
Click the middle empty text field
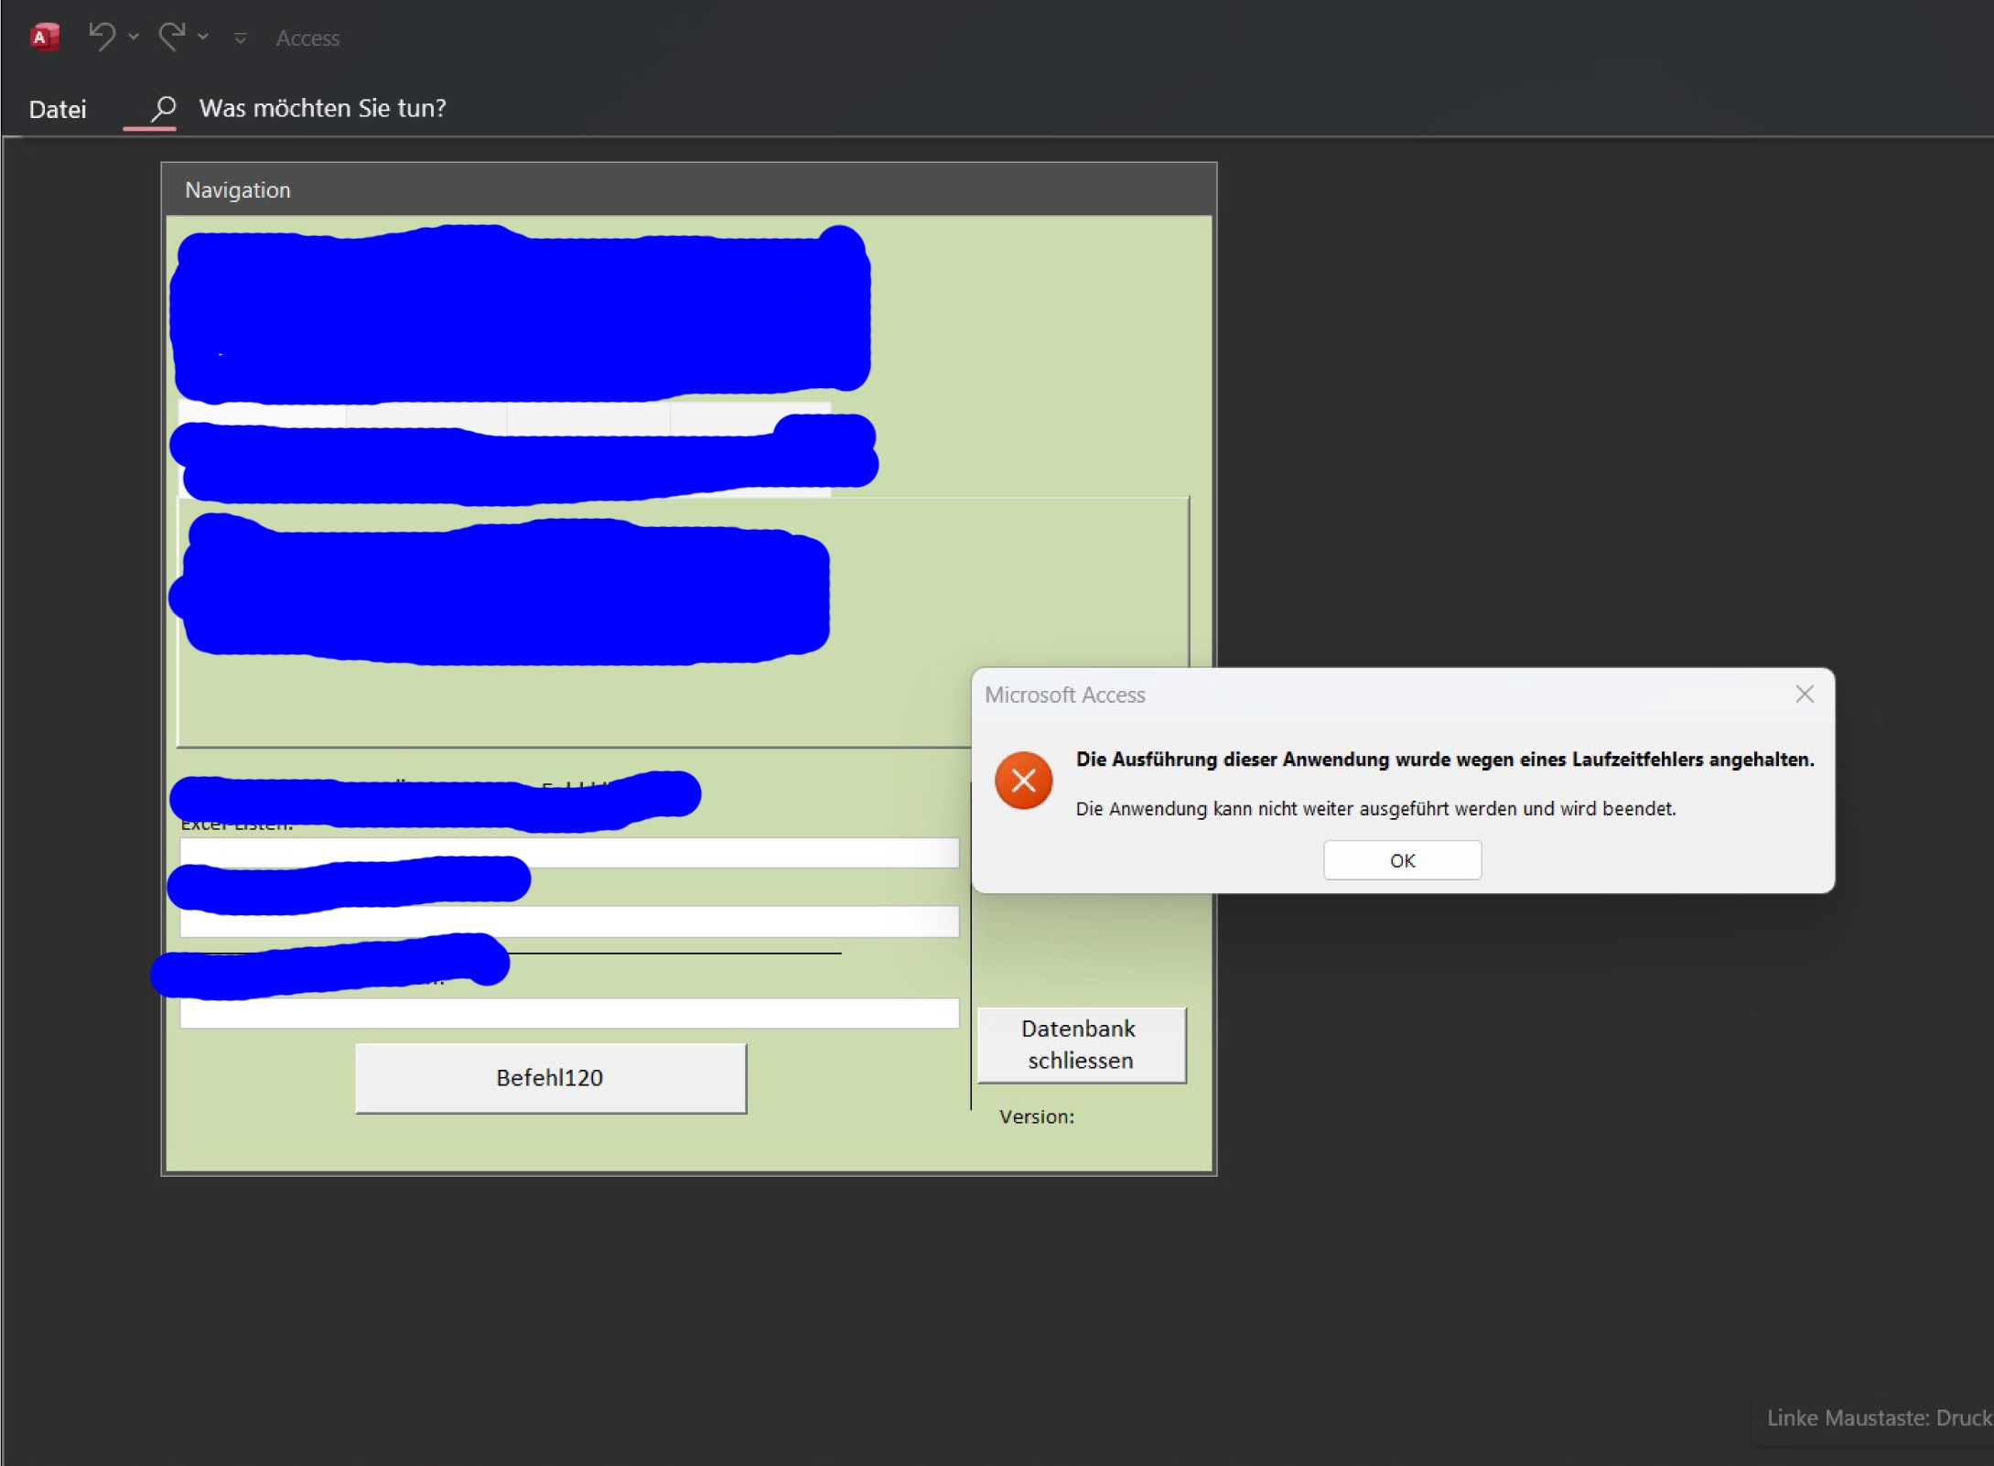568,922
